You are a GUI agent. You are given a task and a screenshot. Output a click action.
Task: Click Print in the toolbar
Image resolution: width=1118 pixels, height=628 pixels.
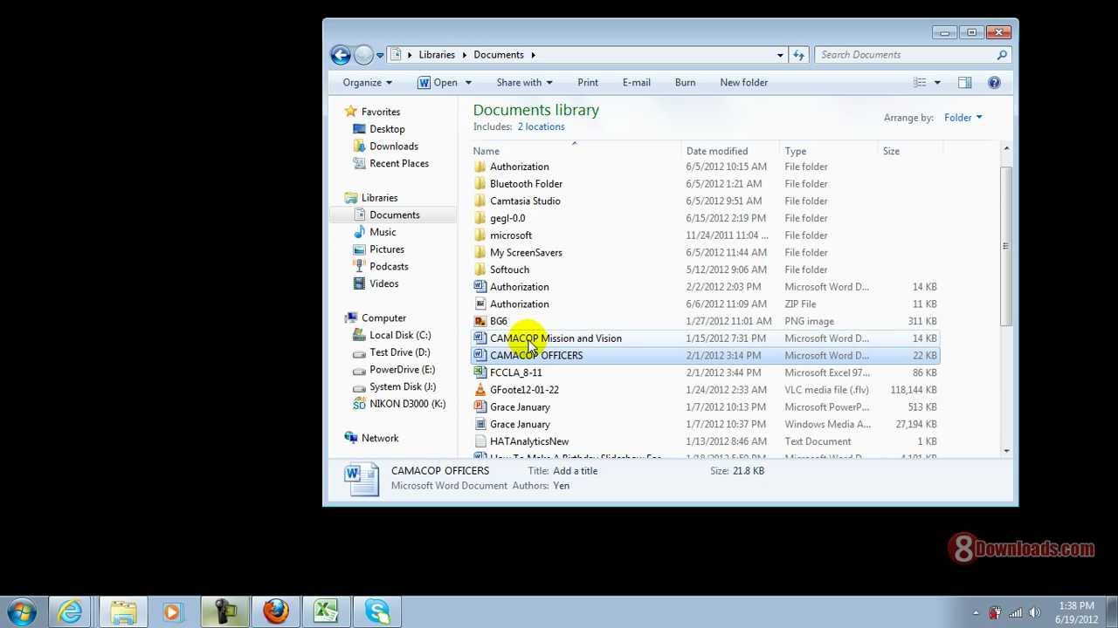coord(588,83)
